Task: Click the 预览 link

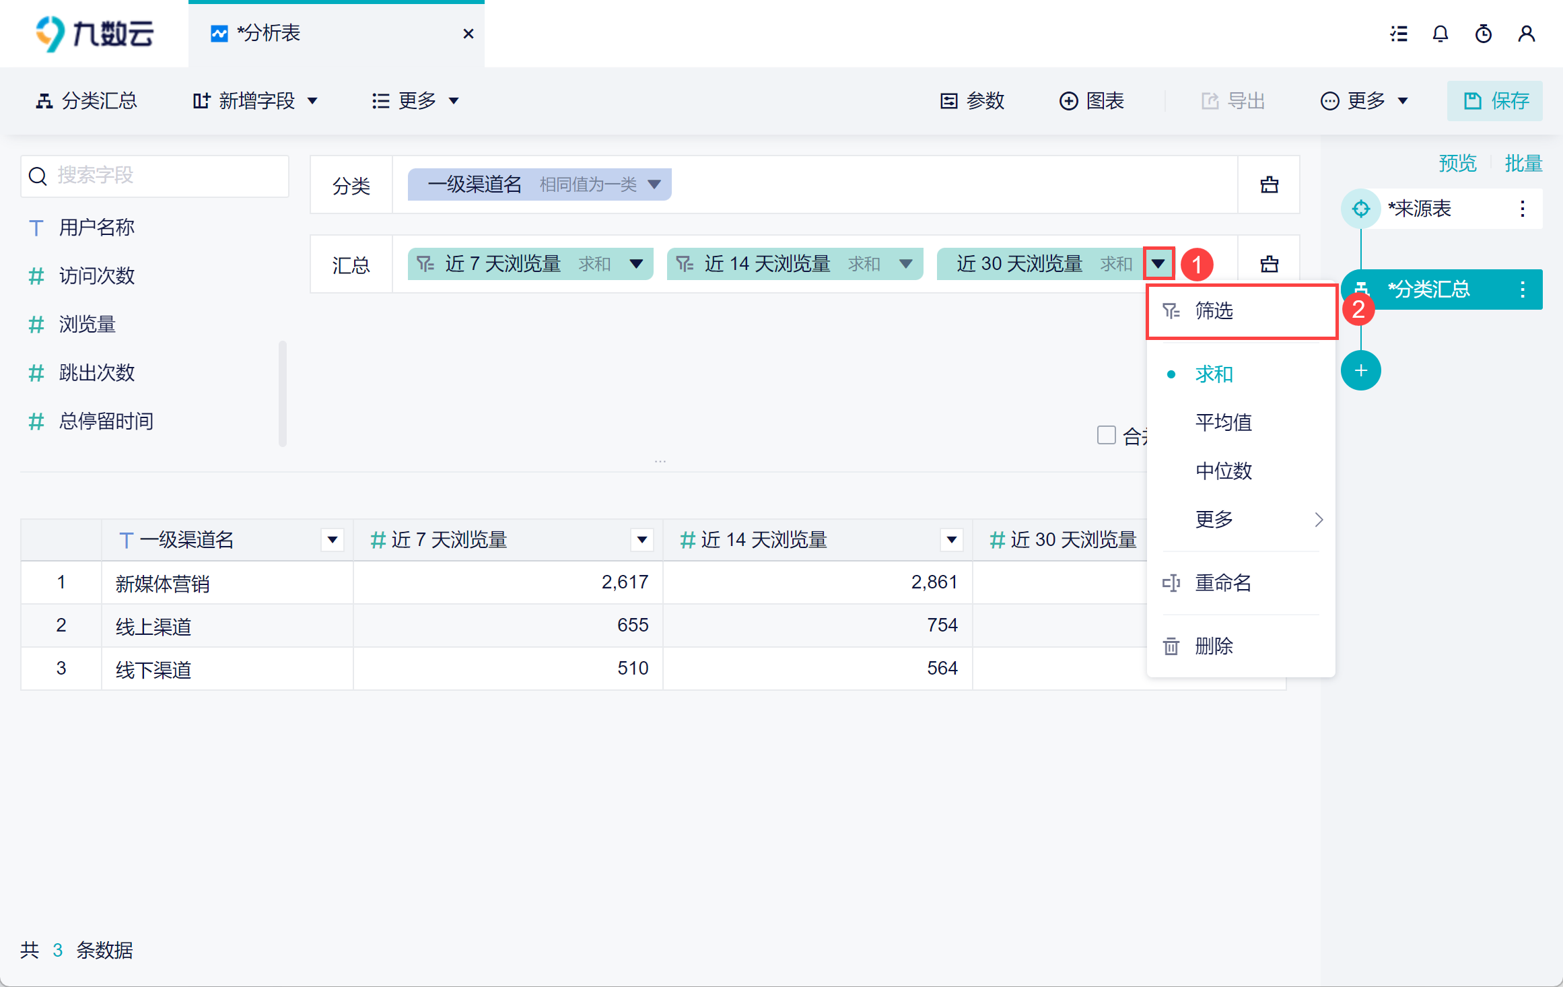Action: click(1457, 163)
